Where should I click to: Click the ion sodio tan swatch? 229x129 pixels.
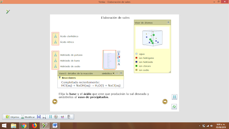click(x=136, y=70)
